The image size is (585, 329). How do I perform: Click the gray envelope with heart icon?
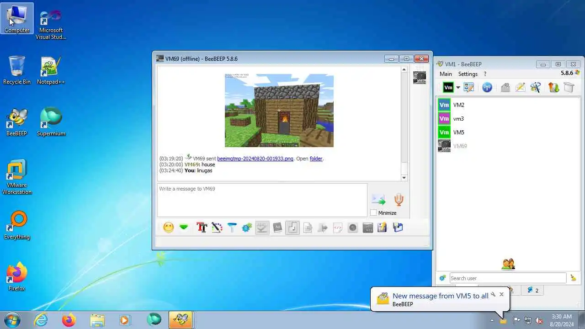505,87
